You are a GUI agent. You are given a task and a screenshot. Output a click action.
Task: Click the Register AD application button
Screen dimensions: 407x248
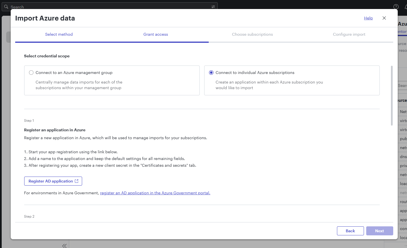point(53,181)
